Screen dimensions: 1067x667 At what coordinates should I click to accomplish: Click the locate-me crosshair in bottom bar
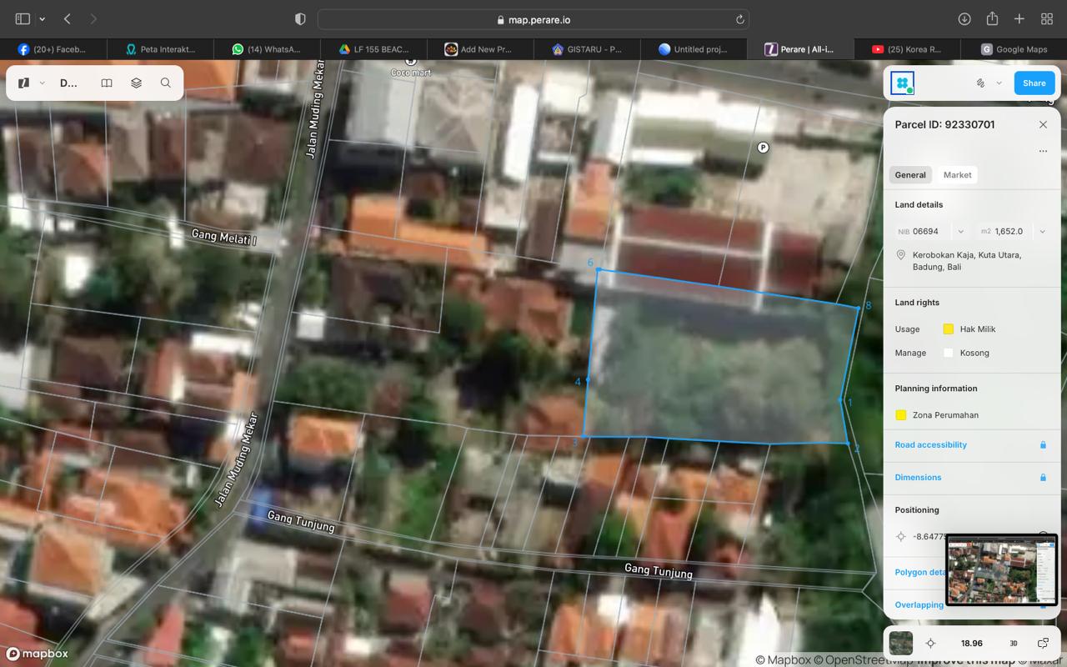[930, 643]
